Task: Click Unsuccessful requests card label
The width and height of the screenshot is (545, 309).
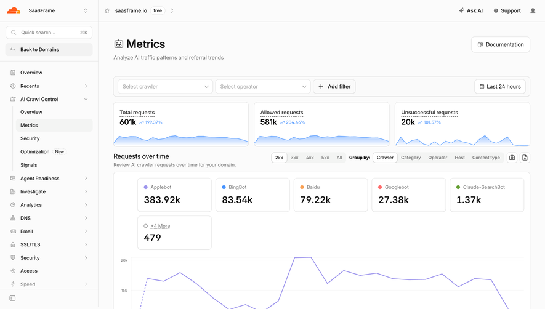Action: point(429,113)
